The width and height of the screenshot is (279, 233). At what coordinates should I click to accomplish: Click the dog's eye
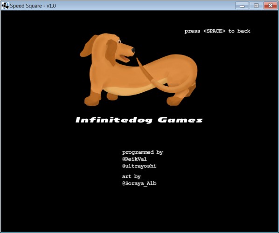pos(119,42)
